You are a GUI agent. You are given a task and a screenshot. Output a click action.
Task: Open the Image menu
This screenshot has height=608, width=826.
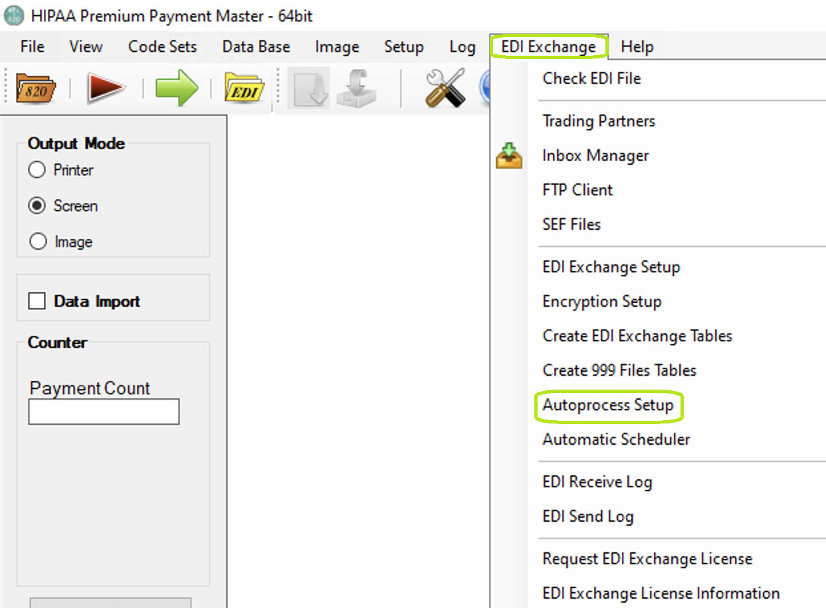[337, 47]
